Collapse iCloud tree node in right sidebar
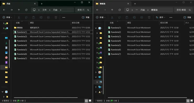 point(96,28)
